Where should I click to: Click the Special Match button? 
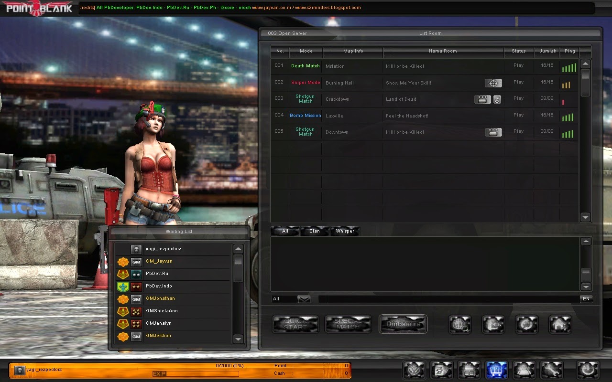click(x=348, y=324)
